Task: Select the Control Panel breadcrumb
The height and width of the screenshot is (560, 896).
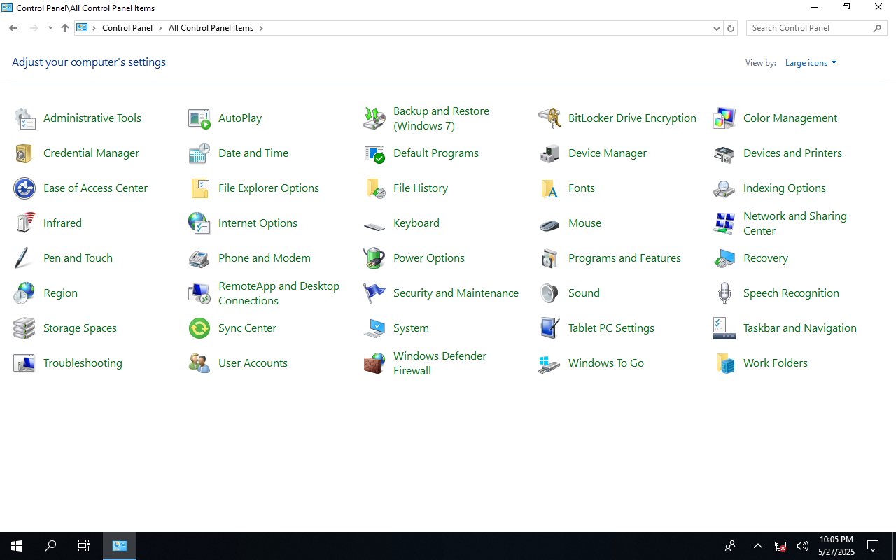Action: (x=127, y=28)
